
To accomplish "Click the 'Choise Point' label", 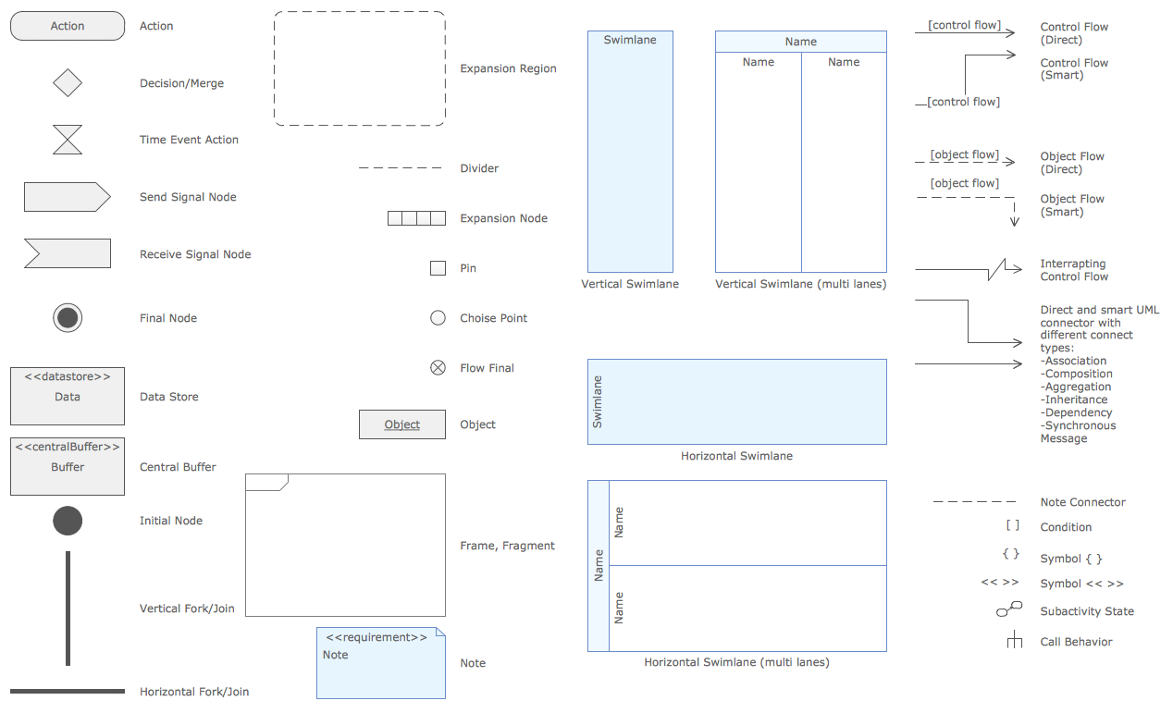I will pyautogui.click(x=494, y=318).
